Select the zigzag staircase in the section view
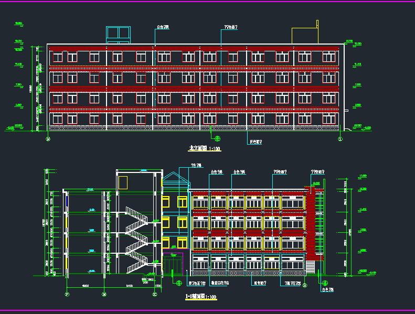415x314 pixels. tap(137, 239)
